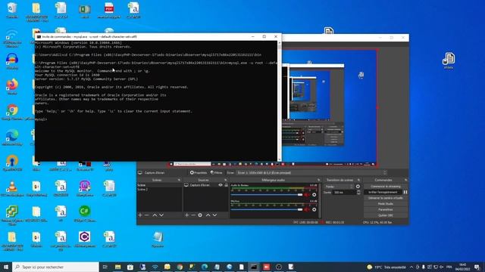The height and width of the screenshot is (272, 485).
Task: Pop out the Sources dock panel
Action: (225, 180)
